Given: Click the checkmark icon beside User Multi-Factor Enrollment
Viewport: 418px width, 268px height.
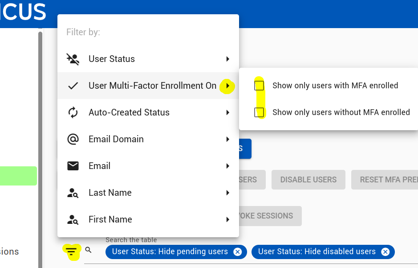Looking at the screenshot, I should coord(73,86).
